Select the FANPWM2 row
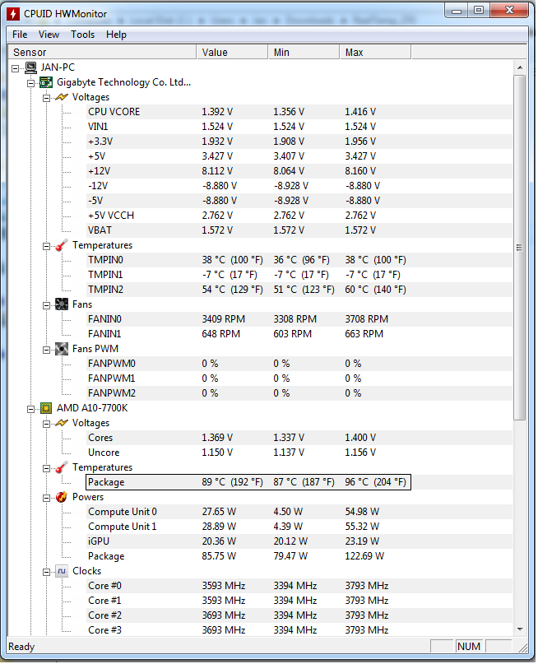 pyautogui.click(x=299, y=393)
